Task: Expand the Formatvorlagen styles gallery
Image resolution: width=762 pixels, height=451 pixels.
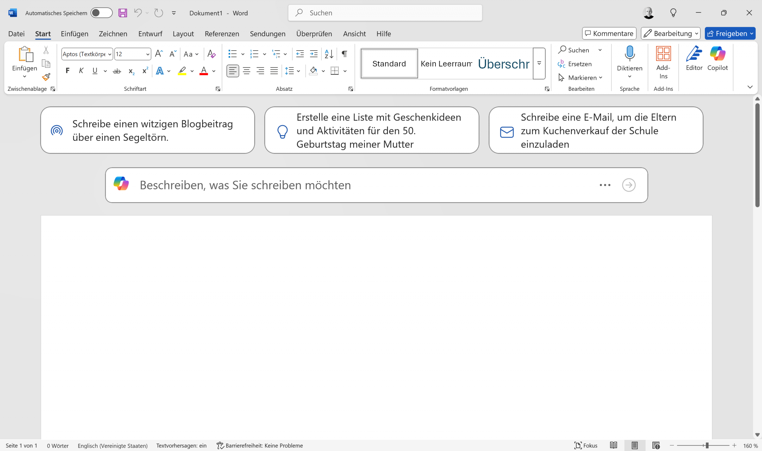Action: click(x=539, y=63)
